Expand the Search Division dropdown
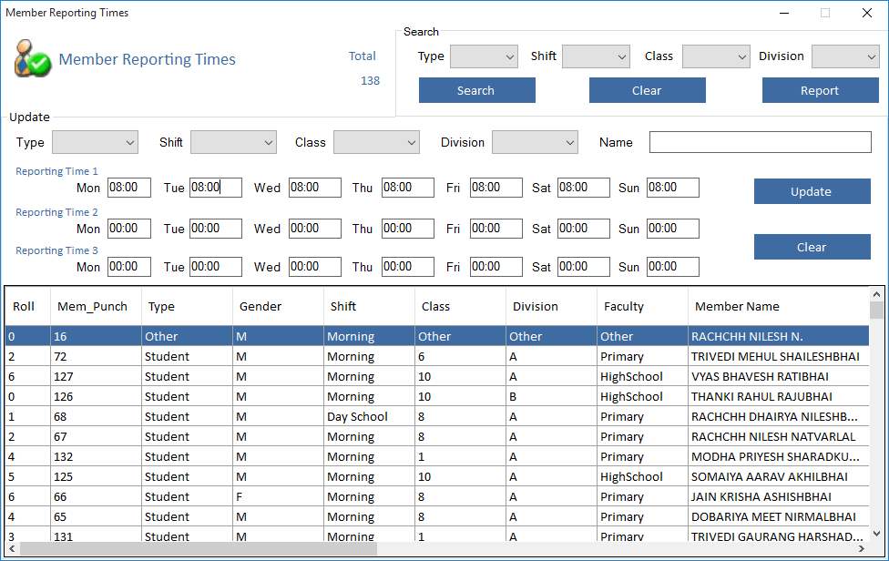The image size is (889, 561). [x=845, y=56]
